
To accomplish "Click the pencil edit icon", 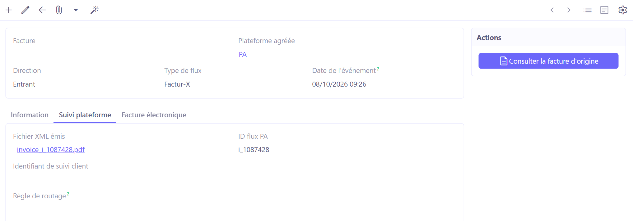I will click(26, 10).
